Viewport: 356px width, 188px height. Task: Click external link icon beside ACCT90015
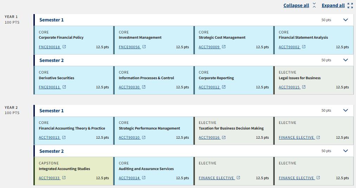click(304, 87)
